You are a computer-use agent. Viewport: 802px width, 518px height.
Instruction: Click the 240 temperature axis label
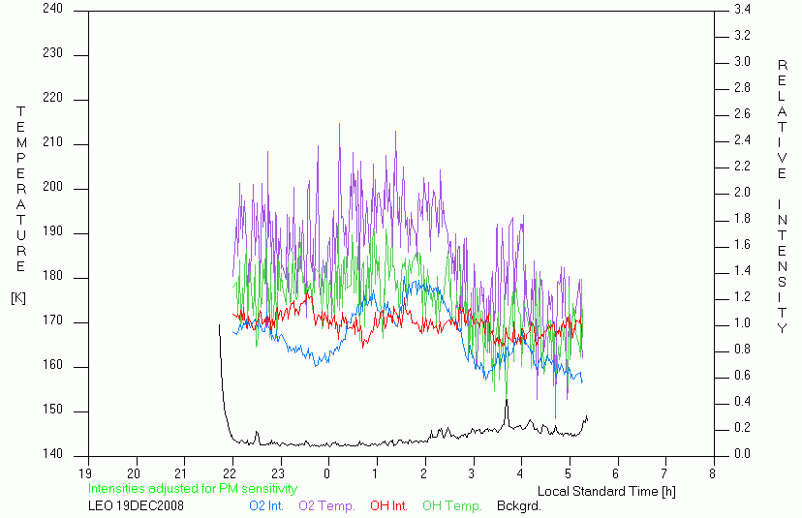click(52, 9)
